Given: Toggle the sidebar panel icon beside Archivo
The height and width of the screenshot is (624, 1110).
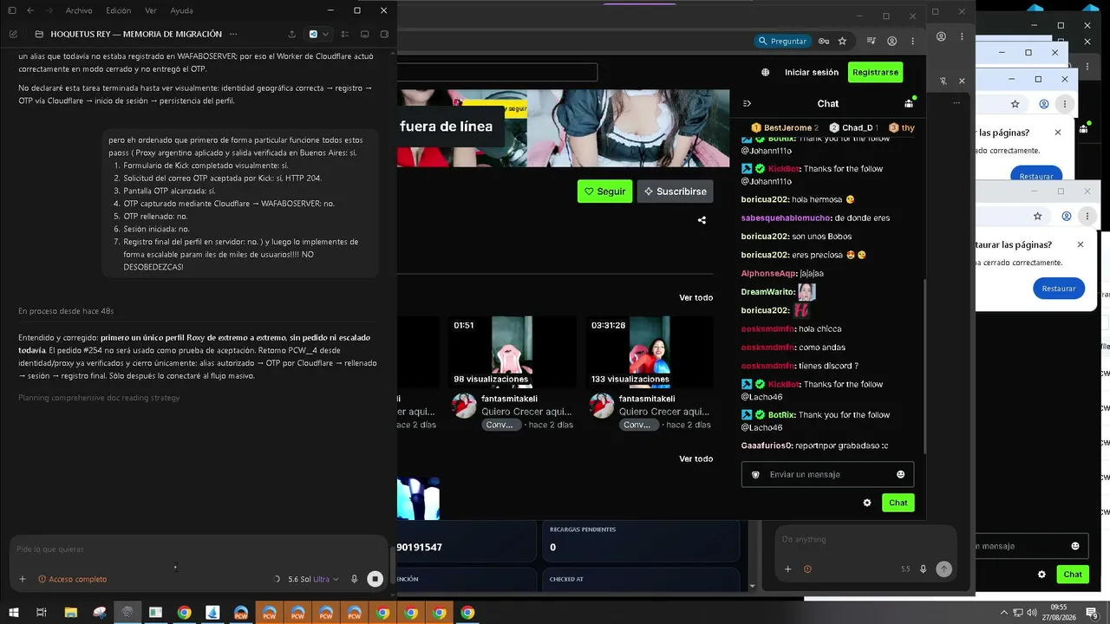Looking at the screenshot, I should [x=12, y=10].
